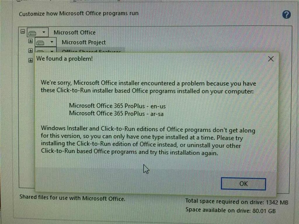Open the dropdown arrow beside Microsoft Project
The image size is (299, 224).
[x=52, y=42]
